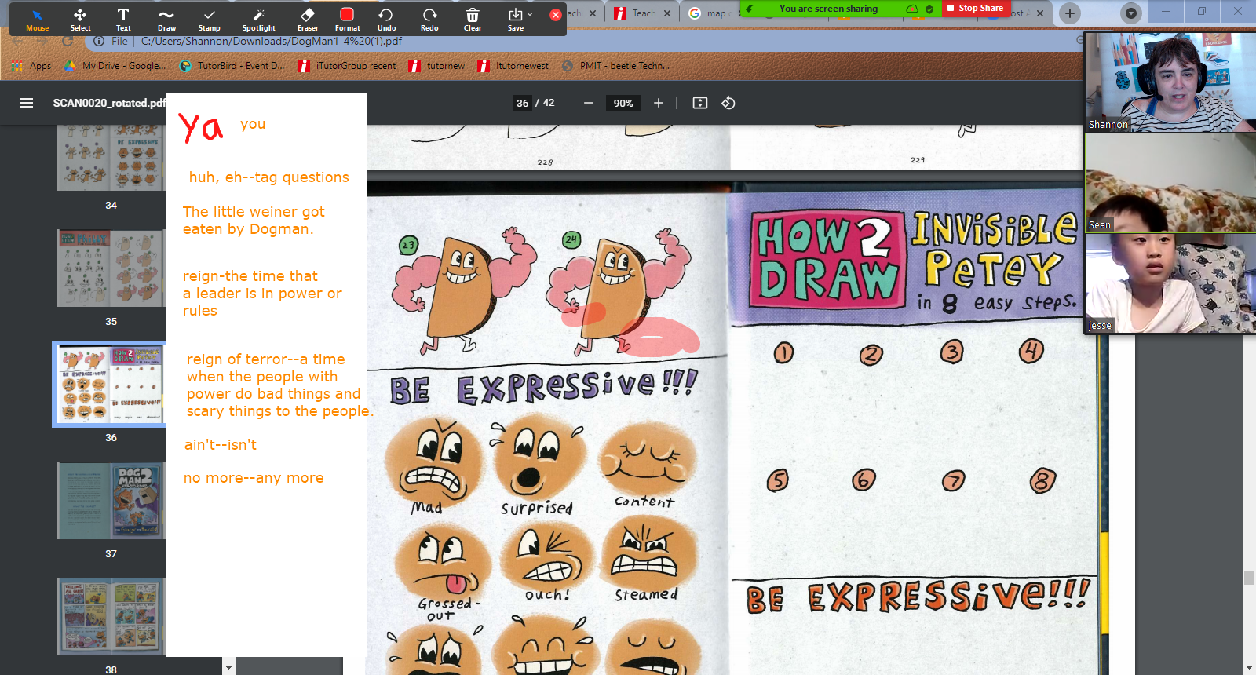Viewport: 1256px width, 675px height.
Task: Open Apps bookmark shortcut
Action: [32, 66]
